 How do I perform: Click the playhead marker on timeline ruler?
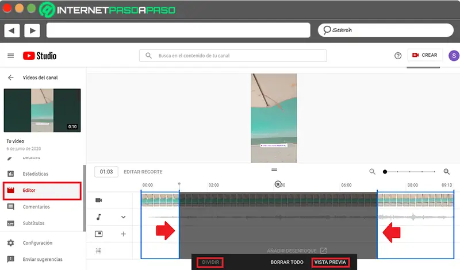(x=179, y=184)
